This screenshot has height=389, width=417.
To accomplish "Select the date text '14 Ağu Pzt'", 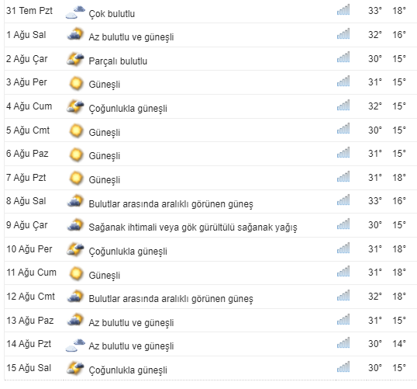I will (29, 344).
